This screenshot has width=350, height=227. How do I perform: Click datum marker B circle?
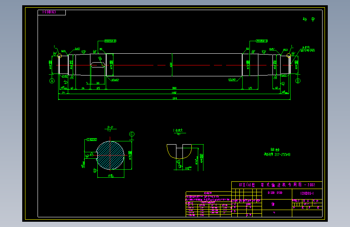(x=298, y=81)
